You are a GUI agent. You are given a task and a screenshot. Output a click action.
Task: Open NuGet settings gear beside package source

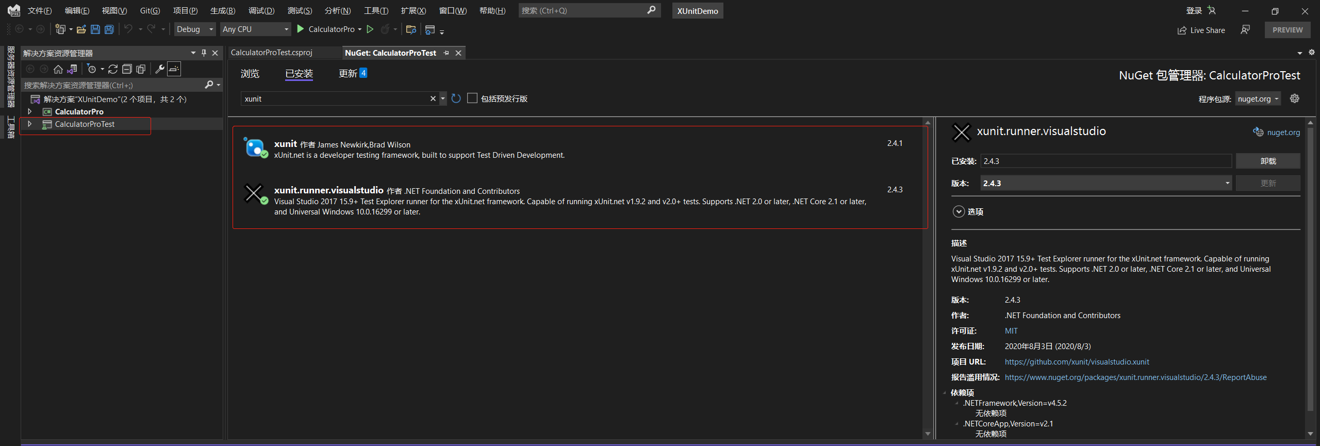click(1295, 98)
